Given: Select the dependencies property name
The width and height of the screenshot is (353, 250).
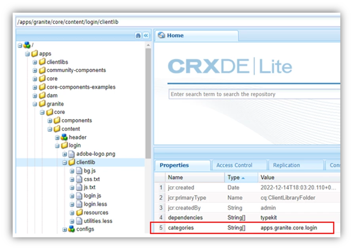Looking at the screenshot, I should (185, 218).
